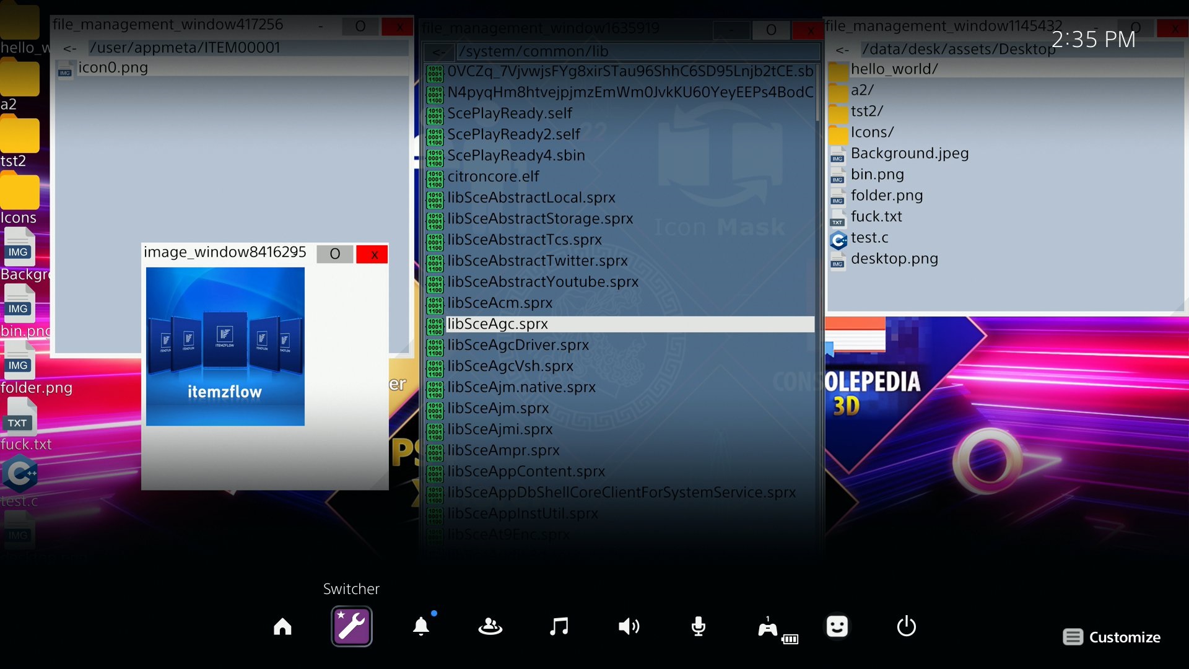1189x669 pixels.
Task: Open the Music note icon
Action: point(559,627)
